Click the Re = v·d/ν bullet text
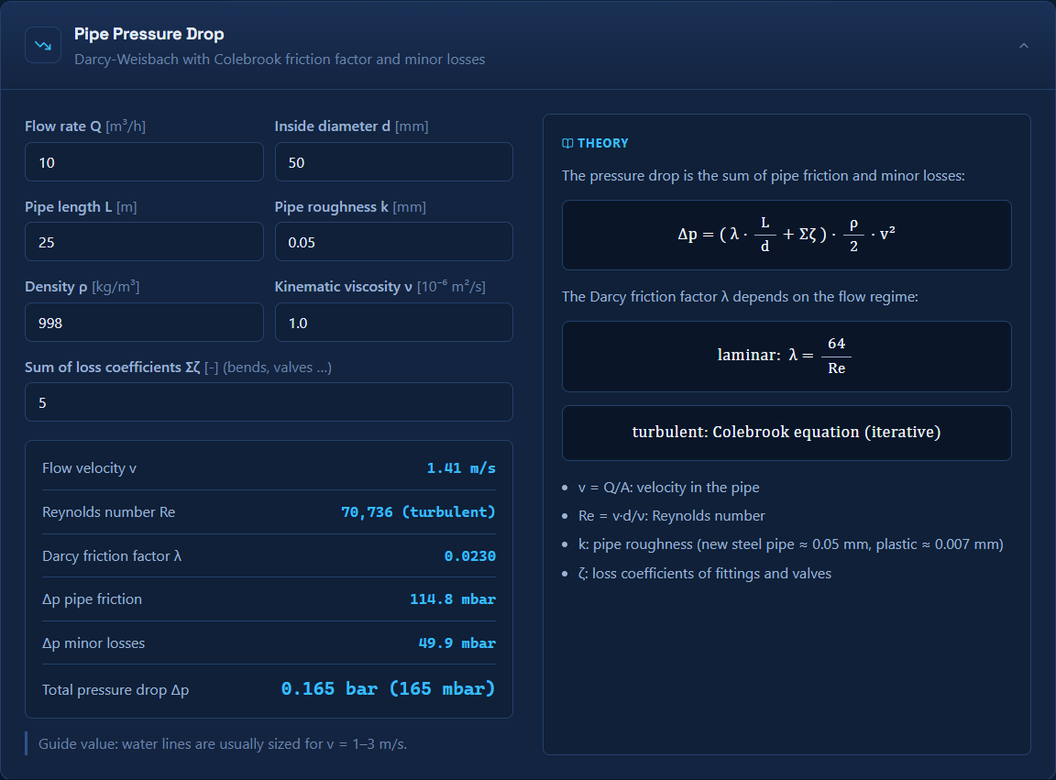Viewport: 1056px width, 780px height. (x=671, y=516)
